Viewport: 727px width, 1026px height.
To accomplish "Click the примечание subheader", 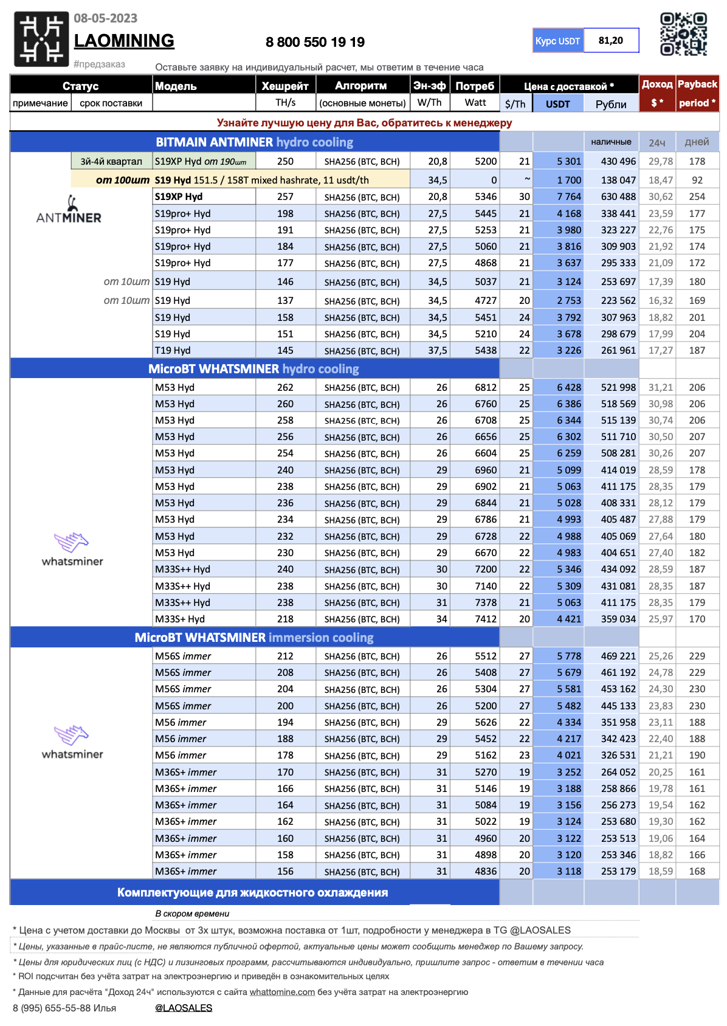I will [x=40, y=103].
